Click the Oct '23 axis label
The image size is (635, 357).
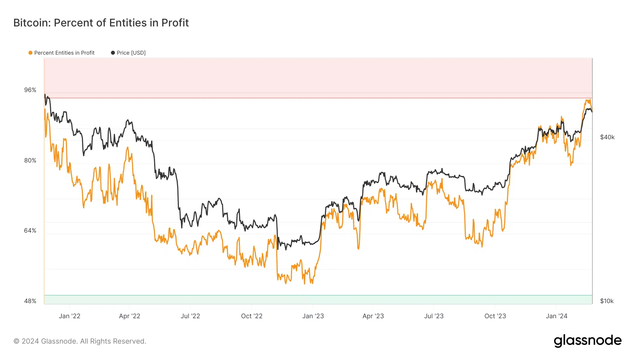495,316
